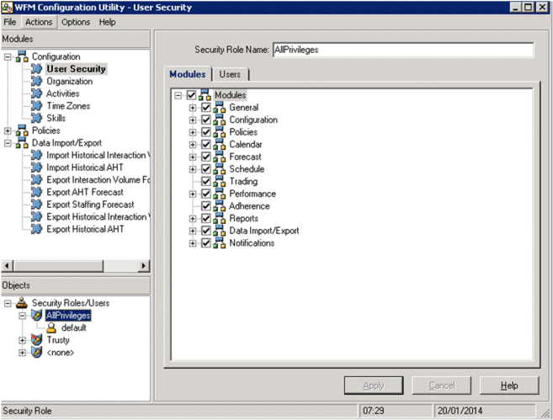This screenshot has height=420, width=553.
Task: Click the Skills module icon
Action: tap(37, 119)
